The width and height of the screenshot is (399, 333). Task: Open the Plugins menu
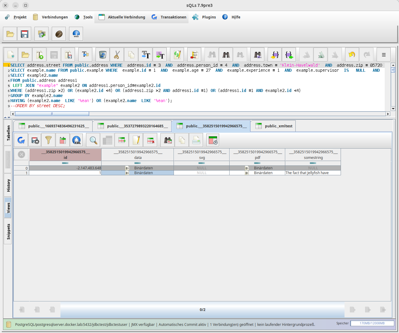(x=204, y=17)
